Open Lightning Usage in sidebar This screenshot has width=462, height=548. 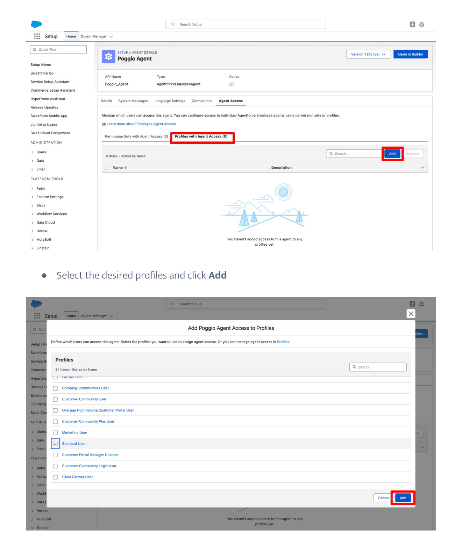[44, 125]
